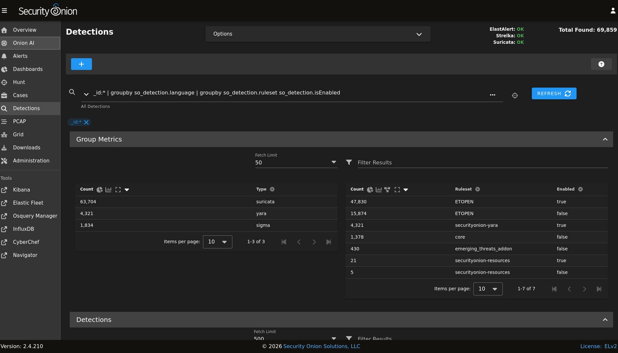618x353 pixels.
Task: Open the user account menu icon
Action: (x=612, y=11)
